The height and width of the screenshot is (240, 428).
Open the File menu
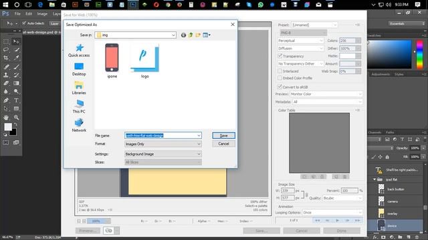click(x=17, y=13)
